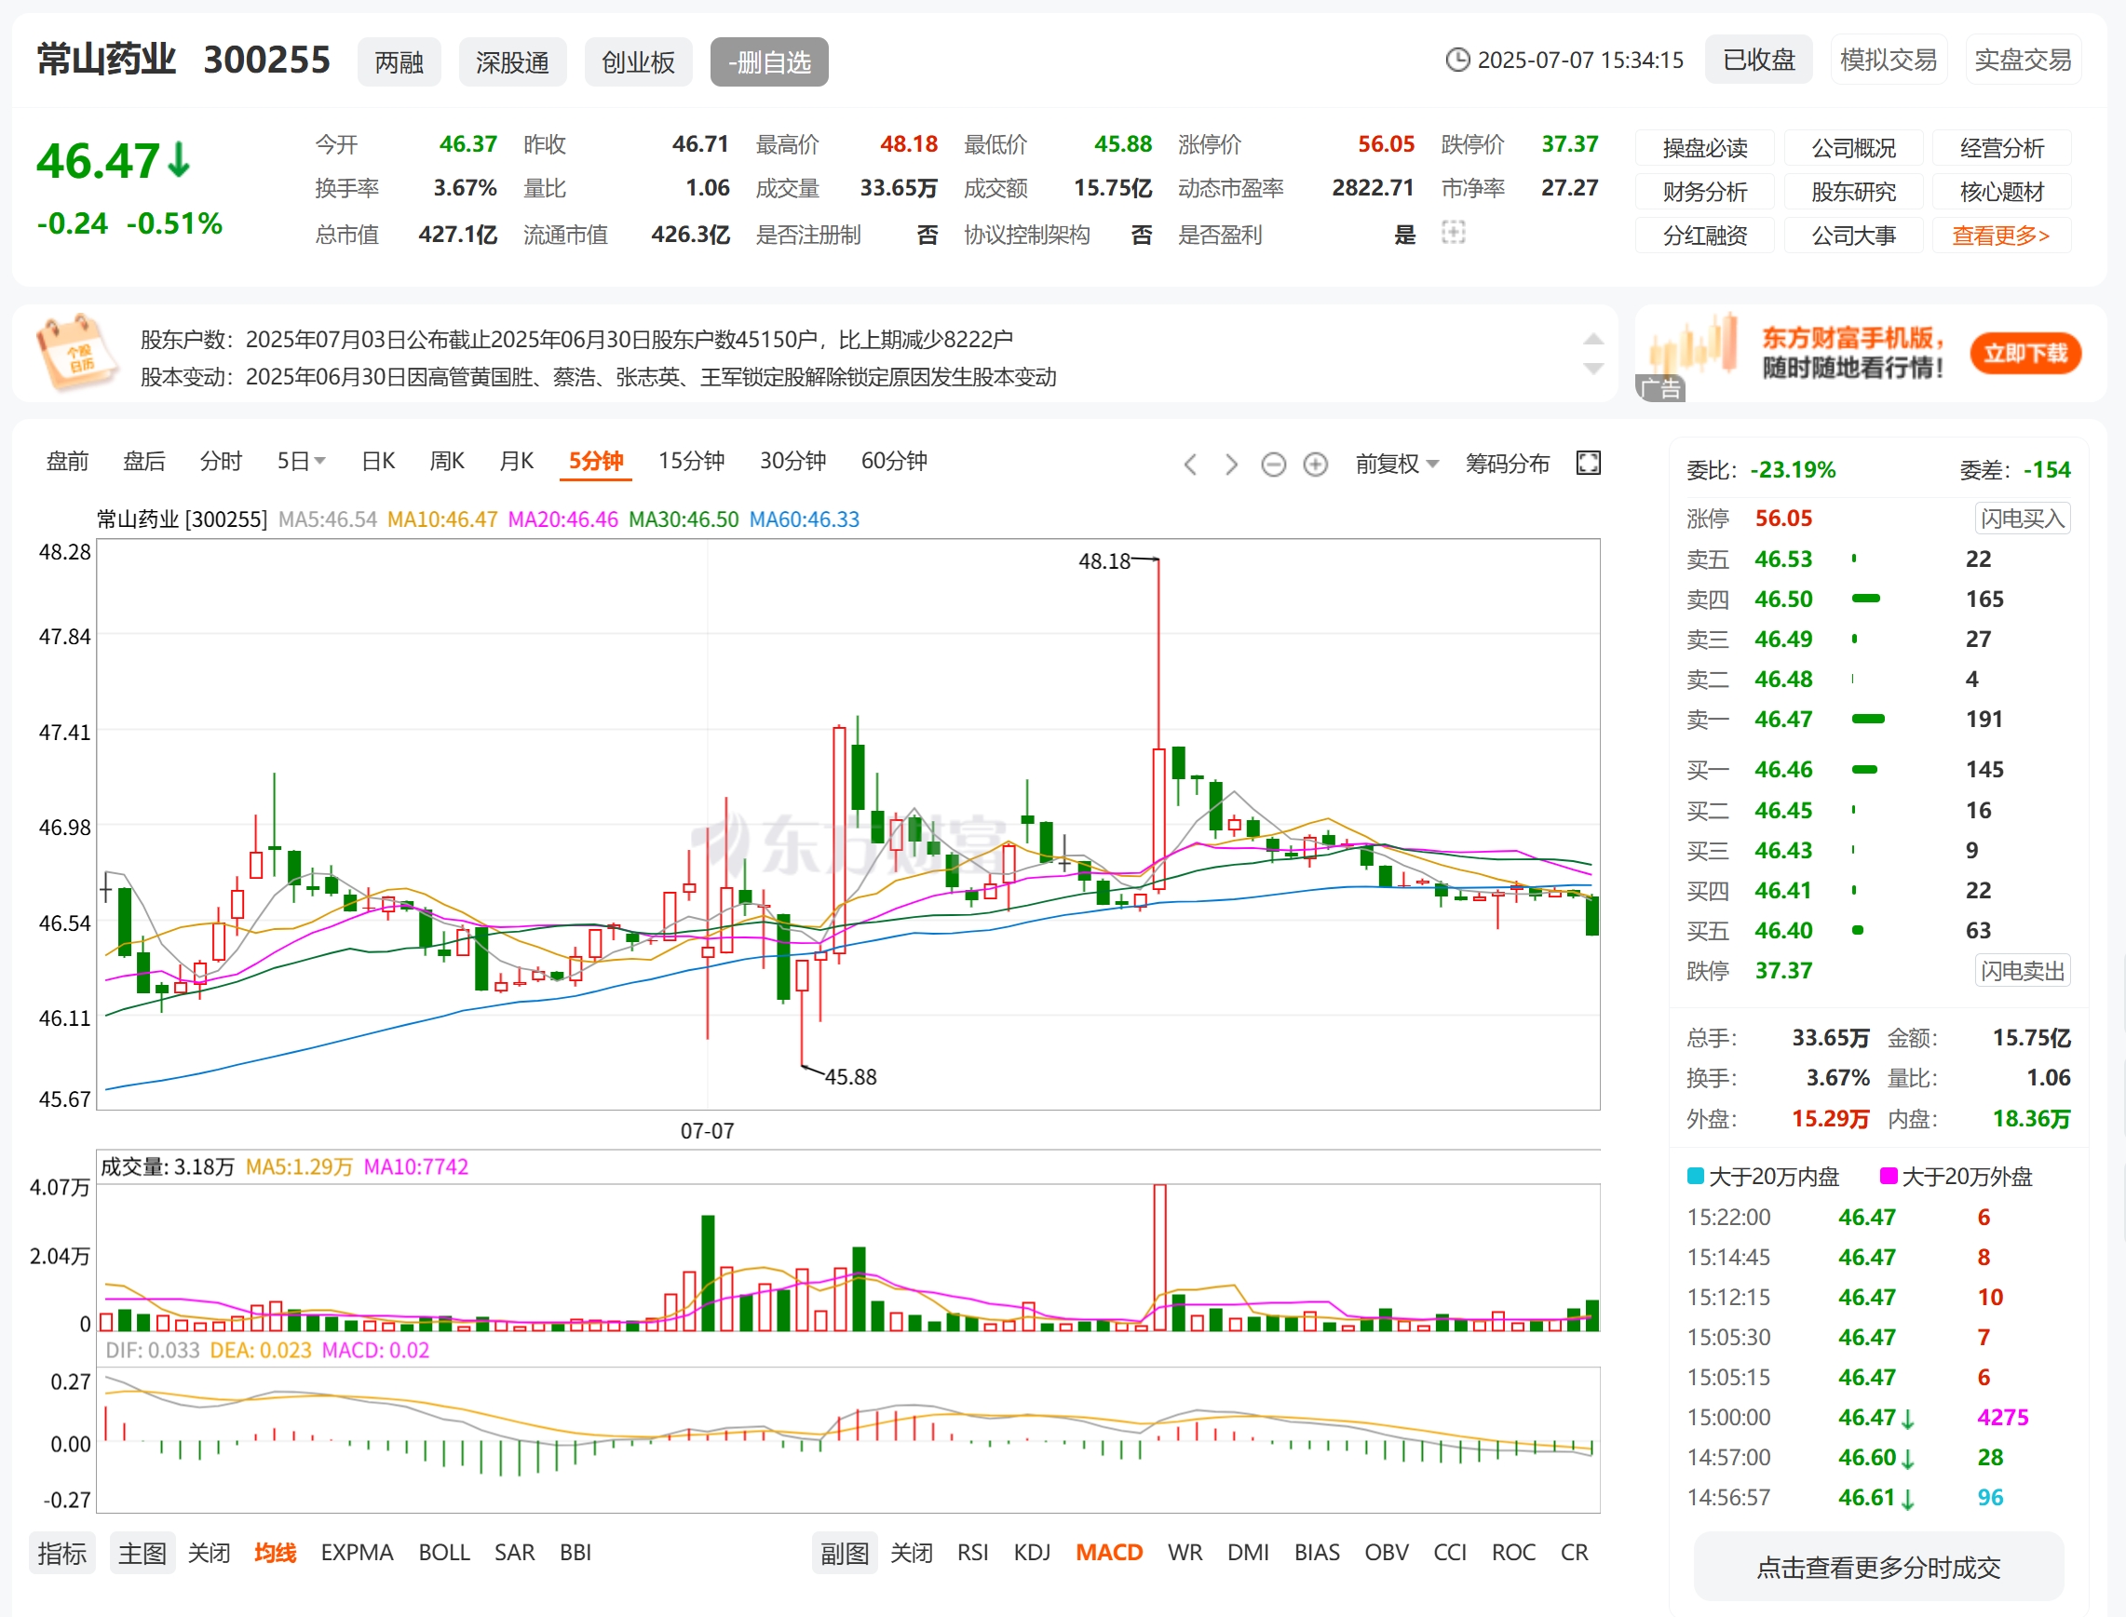Click magenta 大于20万外盘 legend swatch
The height and width of the screenshot is (1617, 2126).
1889,1175
